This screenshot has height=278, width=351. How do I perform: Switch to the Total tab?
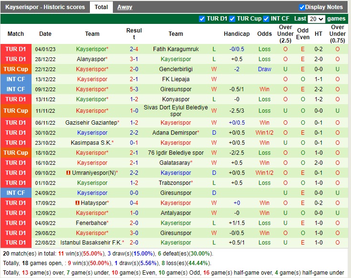pyautogui.click(x=101, y=7)
